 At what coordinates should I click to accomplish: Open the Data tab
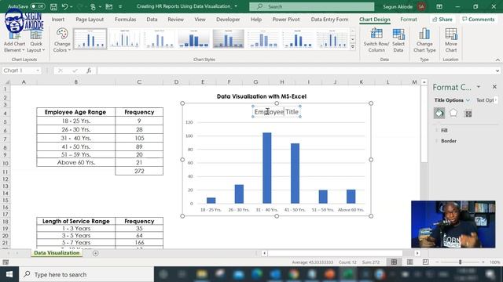tap(152, 19)
